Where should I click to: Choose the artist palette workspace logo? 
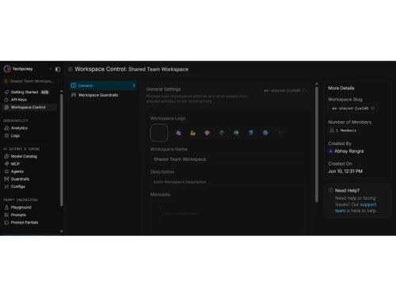tap(208, 133)
